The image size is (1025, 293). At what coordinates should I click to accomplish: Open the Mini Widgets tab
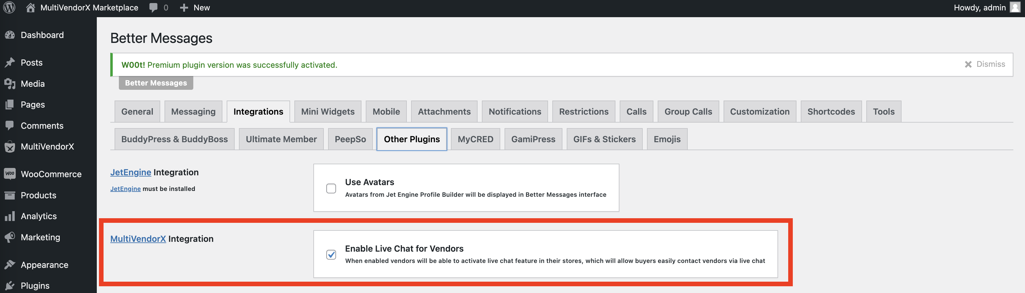pyautogui.click(x=328, y=112)
